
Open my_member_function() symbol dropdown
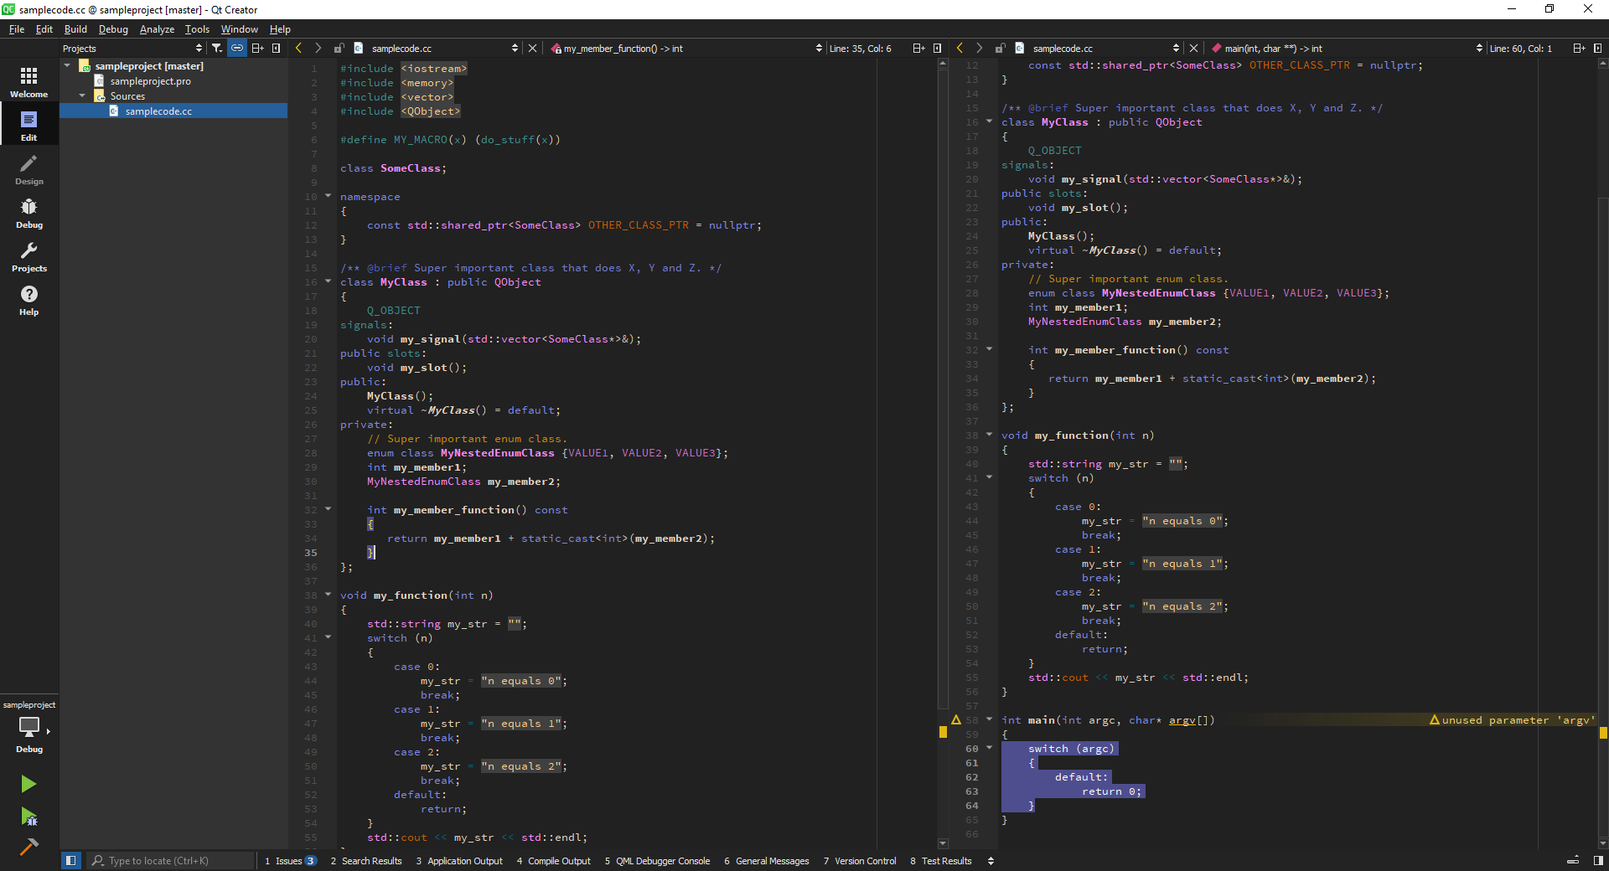[x=686, y=49]
